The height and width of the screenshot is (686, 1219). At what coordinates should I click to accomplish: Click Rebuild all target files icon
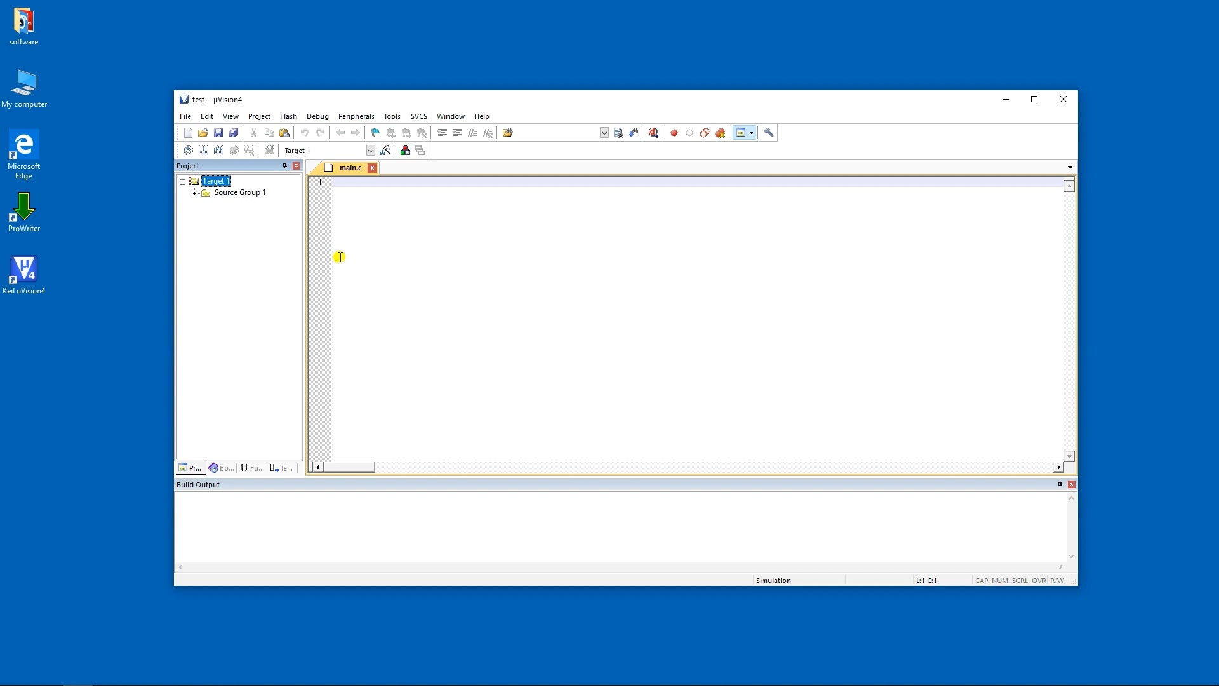(x=218, y=151)
